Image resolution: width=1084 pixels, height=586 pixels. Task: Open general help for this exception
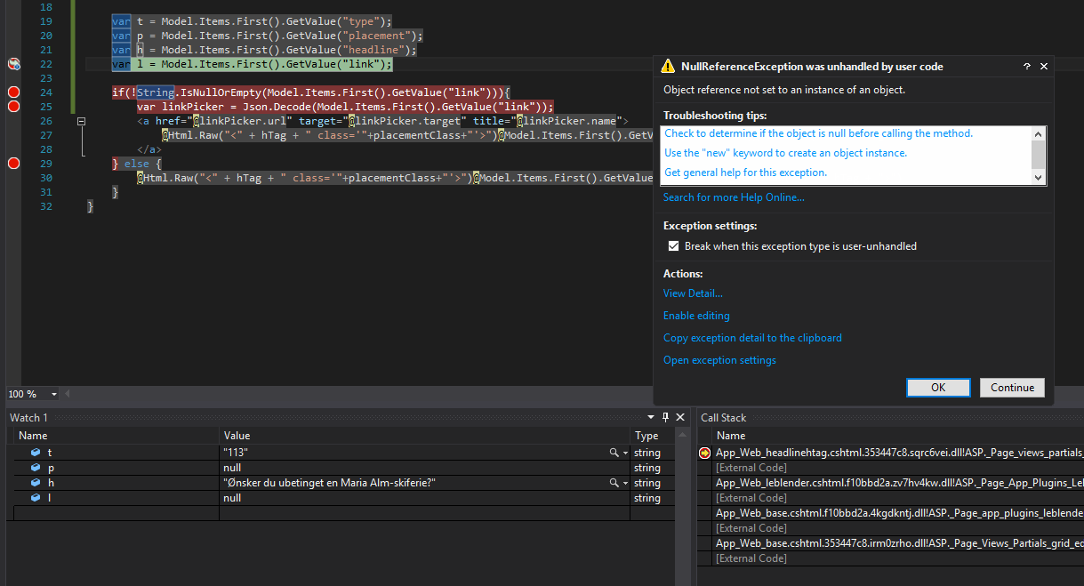tap(746, 173)
